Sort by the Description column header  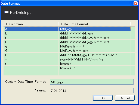click(31, 24)
